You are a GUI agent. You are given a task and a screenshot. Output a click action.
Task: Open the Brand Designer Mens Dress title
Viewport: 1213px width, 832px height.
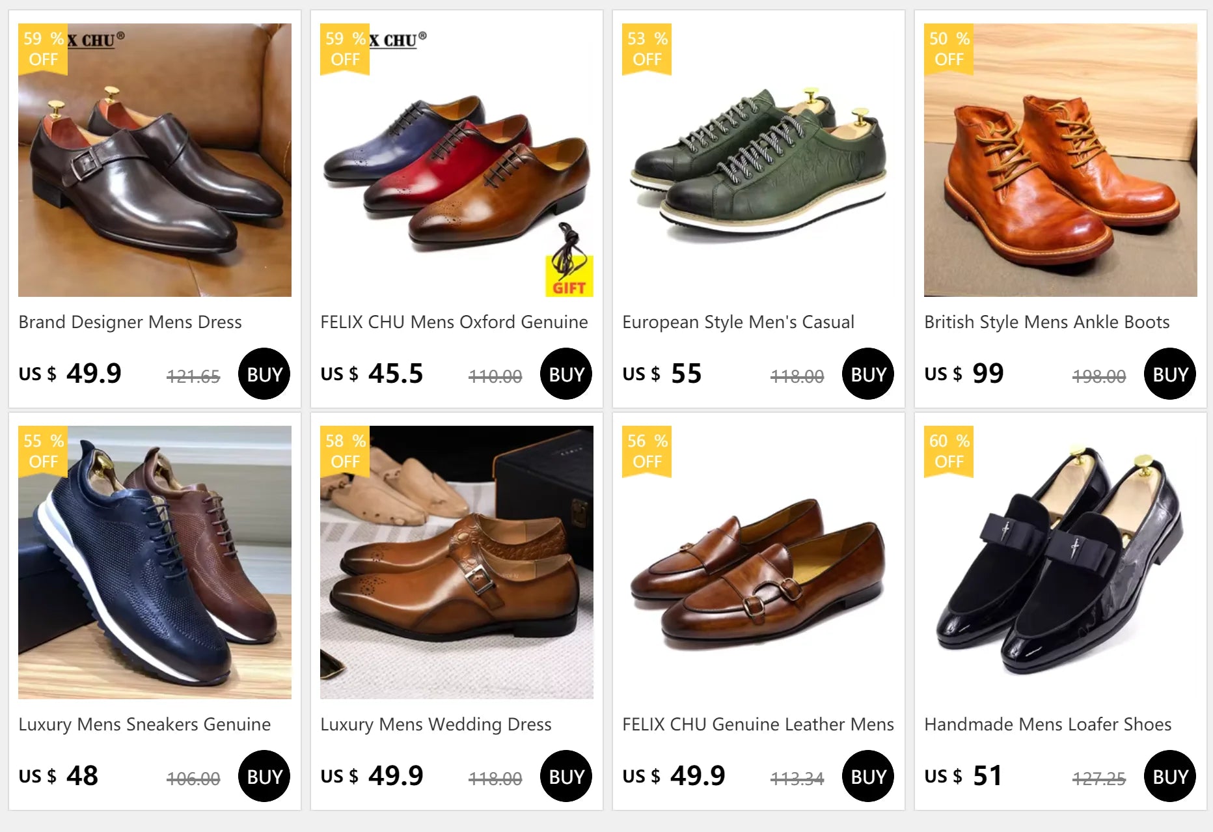click(x=130, y=322)
